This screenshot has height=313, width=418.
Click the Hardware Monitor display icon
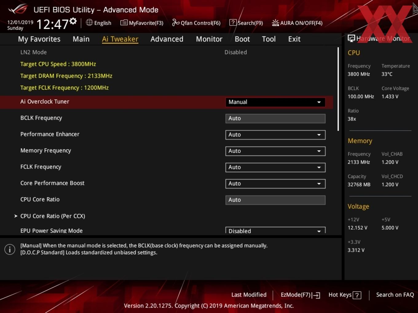point(351,38)
